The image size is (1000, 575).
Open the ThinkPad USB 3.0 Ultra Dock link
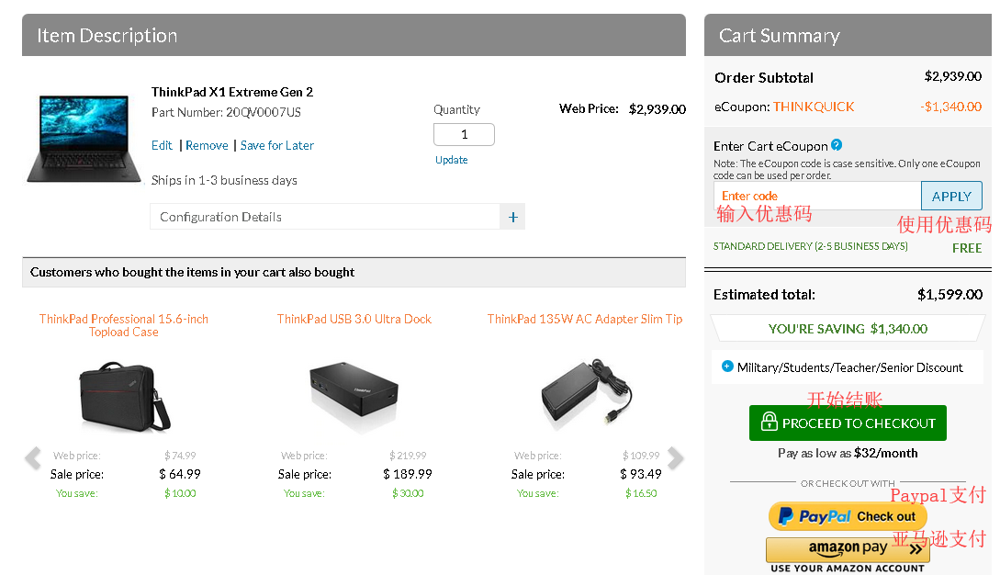tap(354, 319)
